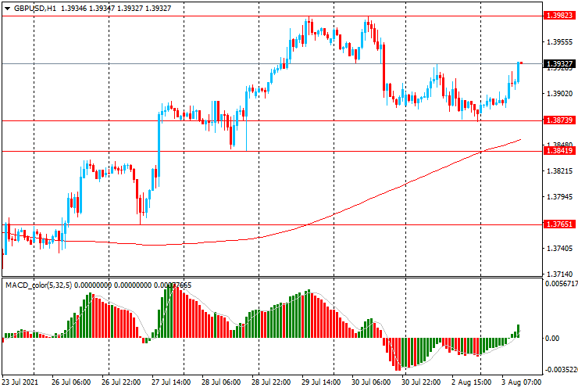Image resolution: width=578 pixels, height=391 pixels.
Task: Click the 29 Jul 14:00 time label
Action: pyautogui.click(x=321, y=382)
